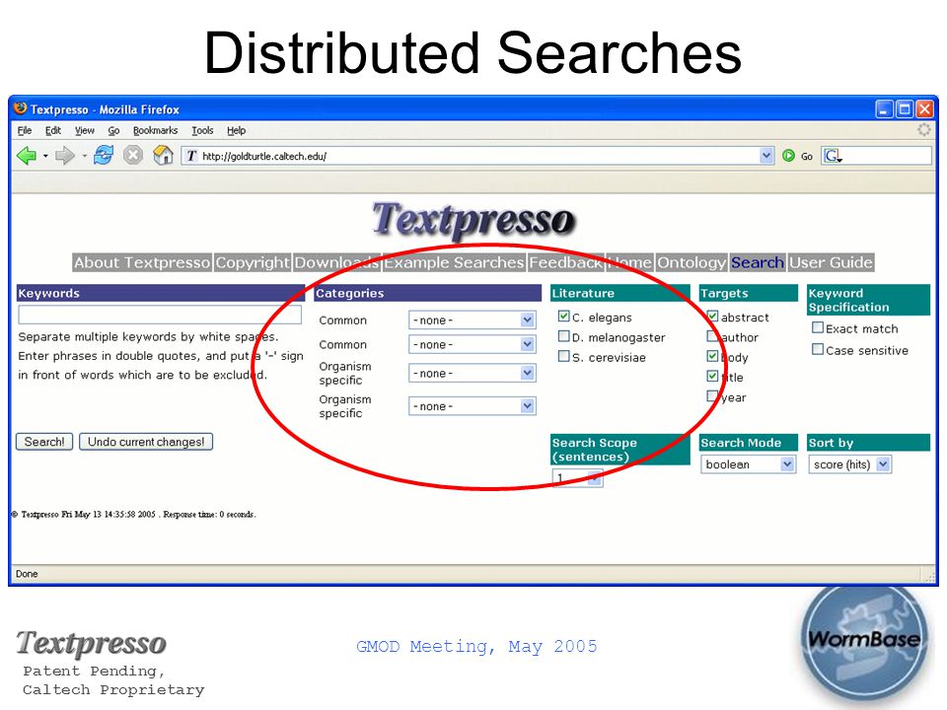
Task: Open the File menu
Action: click(x=24, y=130)
